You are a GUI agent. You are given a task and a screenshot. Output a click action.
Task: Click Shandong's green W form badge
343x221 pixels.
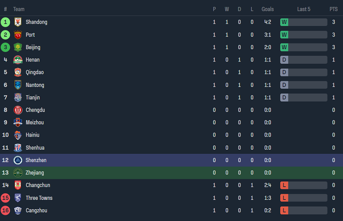pyautogui.click(x=284, y=22)
